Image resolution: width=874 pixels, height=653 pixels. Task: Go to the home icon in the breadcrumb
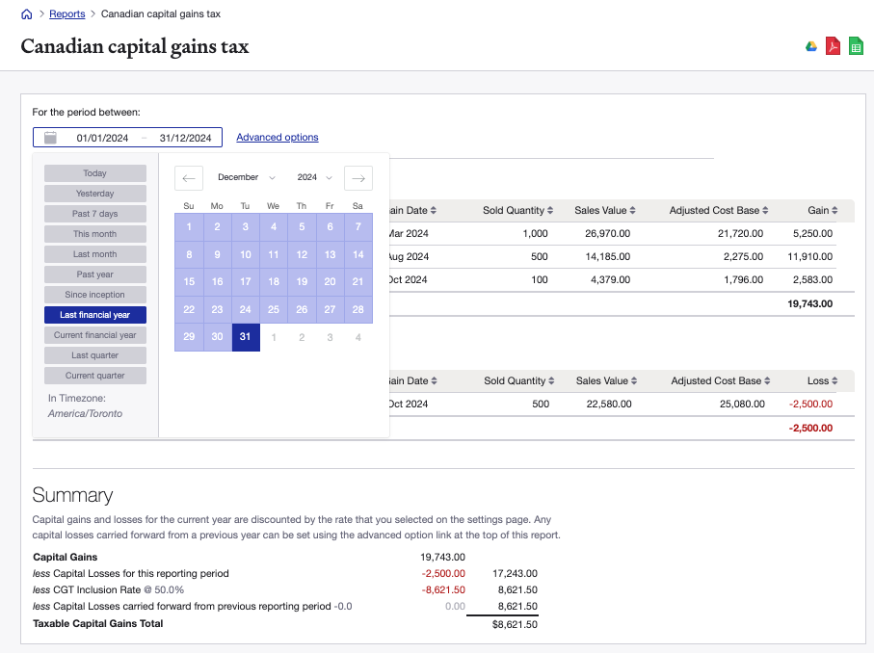pyautogui.click(x=27, y=13)
